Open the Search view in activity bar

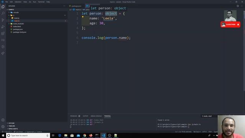point(3,13)
